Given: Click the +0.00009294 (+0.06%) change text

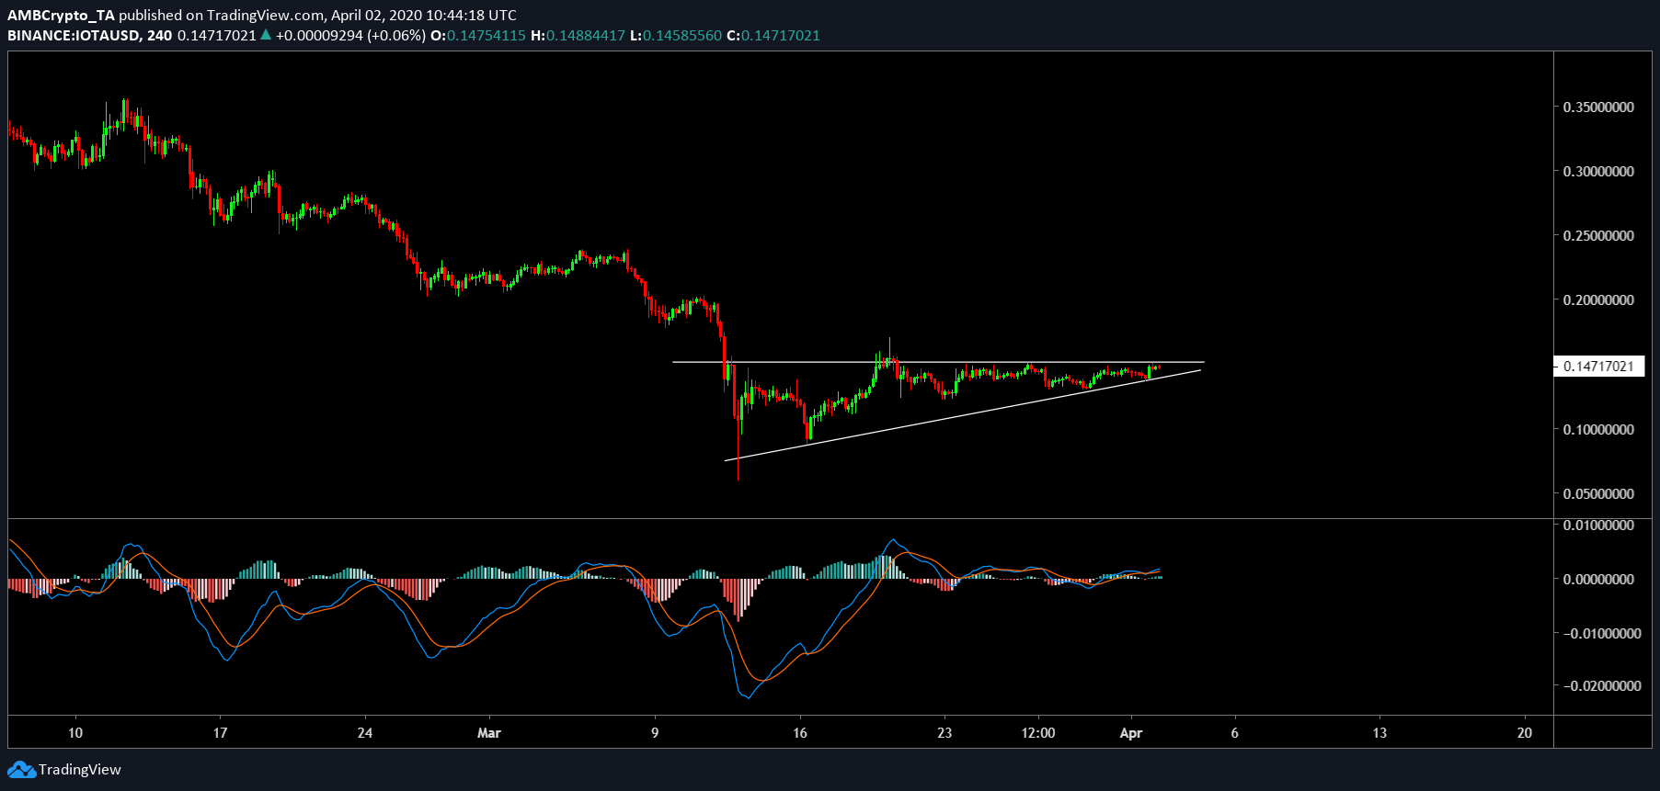Looking at the screenshot, I should [350, 35].
